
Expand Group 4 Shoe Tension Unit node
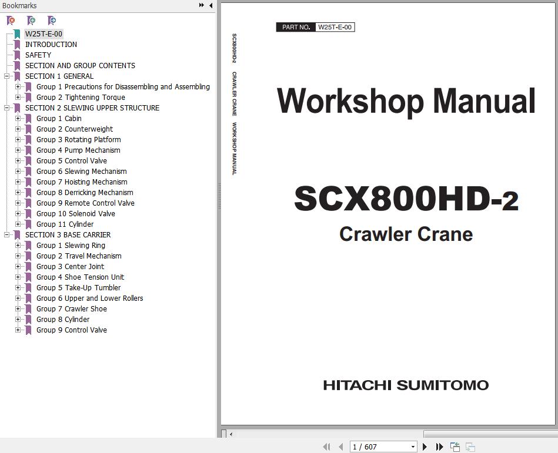click(x=18, y=277)
